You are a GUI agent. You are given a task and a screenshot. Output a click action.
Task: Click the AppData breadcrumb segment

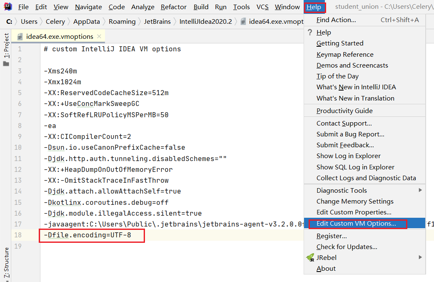(x=86, y=22)
